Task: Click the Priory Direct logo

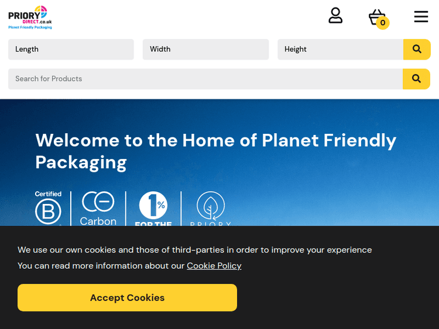Action: click(x=30, y=17)
